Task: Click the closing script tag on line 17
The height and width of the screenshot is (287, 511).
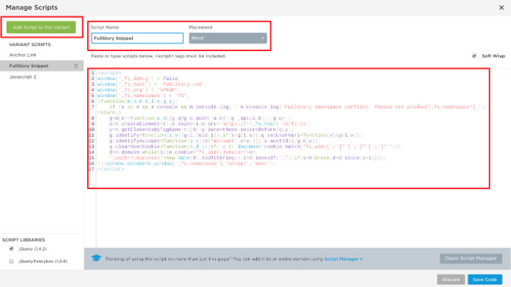Action: tap(111, 169)
